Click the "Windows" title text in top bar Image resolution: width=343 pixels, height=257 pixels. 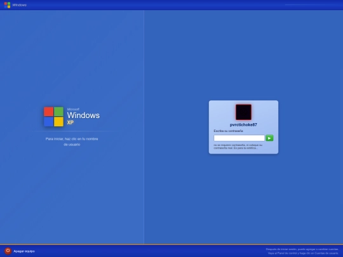click(x=20, y=5)
